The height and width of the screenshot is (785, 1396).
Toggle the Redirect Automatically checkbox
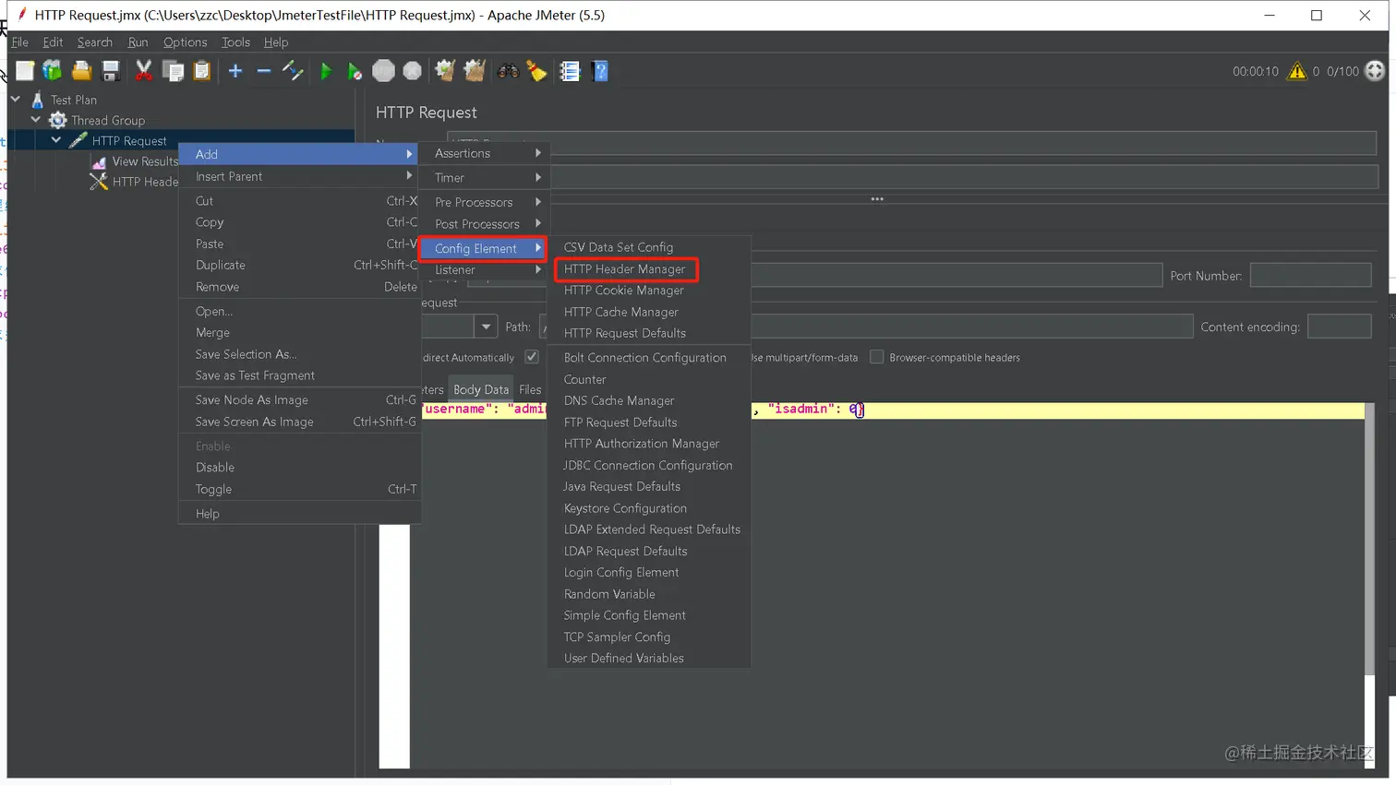click(x=532, y=357)
